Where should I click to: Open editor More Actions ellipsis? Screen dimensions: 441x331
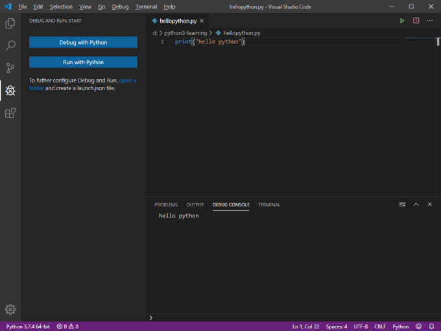pyautogui.click(x=430, y=21)
